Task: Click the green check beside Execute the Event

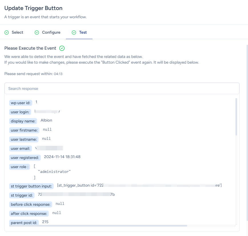Action: coord(62,48)
